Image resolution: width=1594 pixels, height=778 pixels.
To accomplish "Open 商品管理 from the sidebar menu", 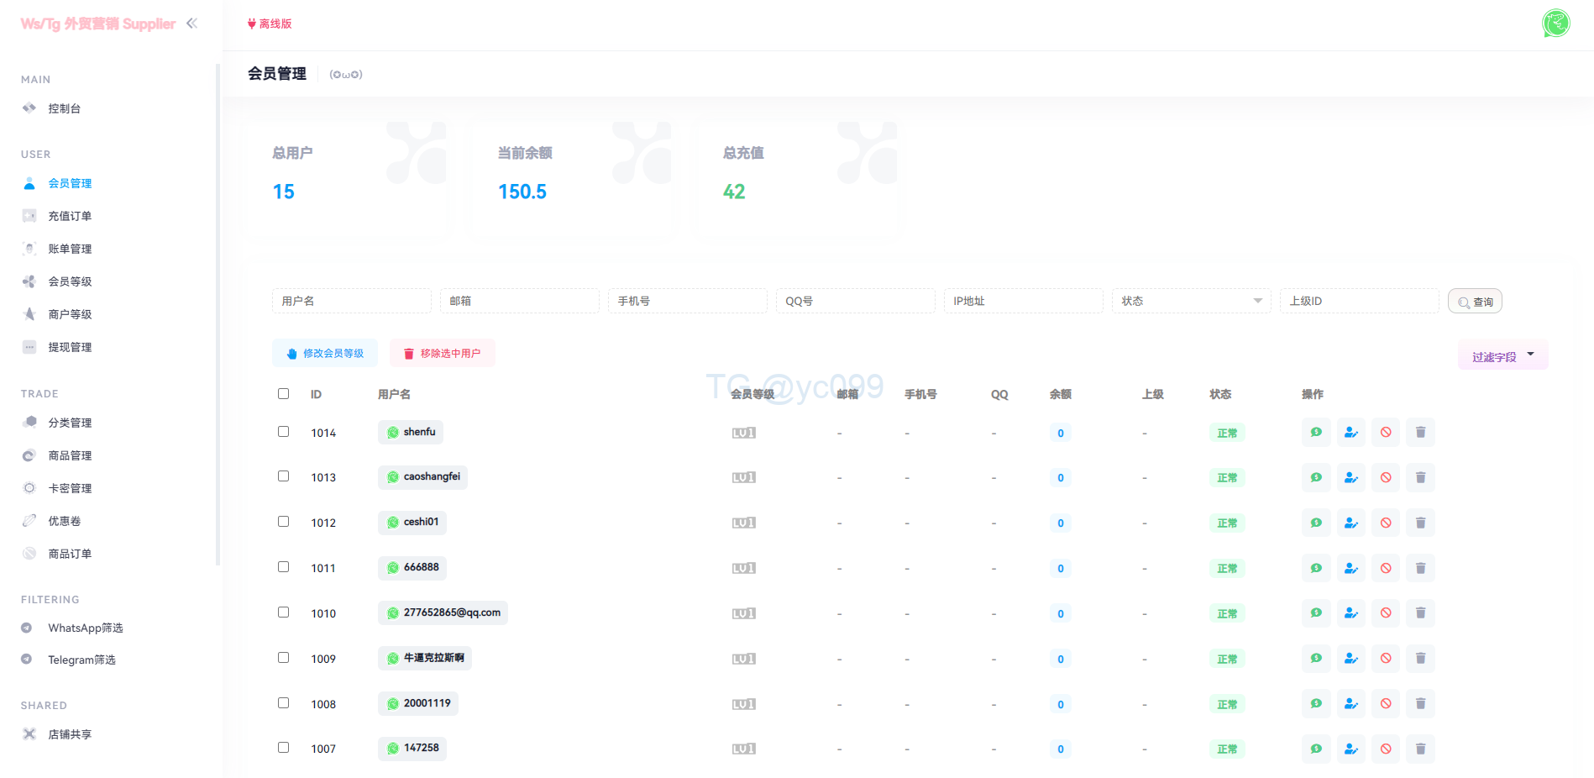I will coord(70,455).
